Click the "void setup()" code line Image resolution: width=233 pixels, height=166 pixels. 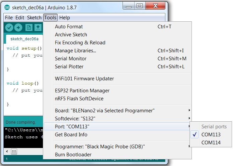point(24,48)
